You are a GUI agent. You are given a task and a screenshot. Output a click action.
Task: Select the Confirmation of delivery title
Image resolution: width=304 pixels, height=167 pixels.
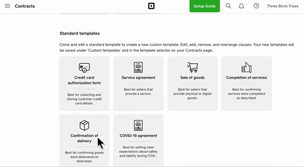click(84, 138)
